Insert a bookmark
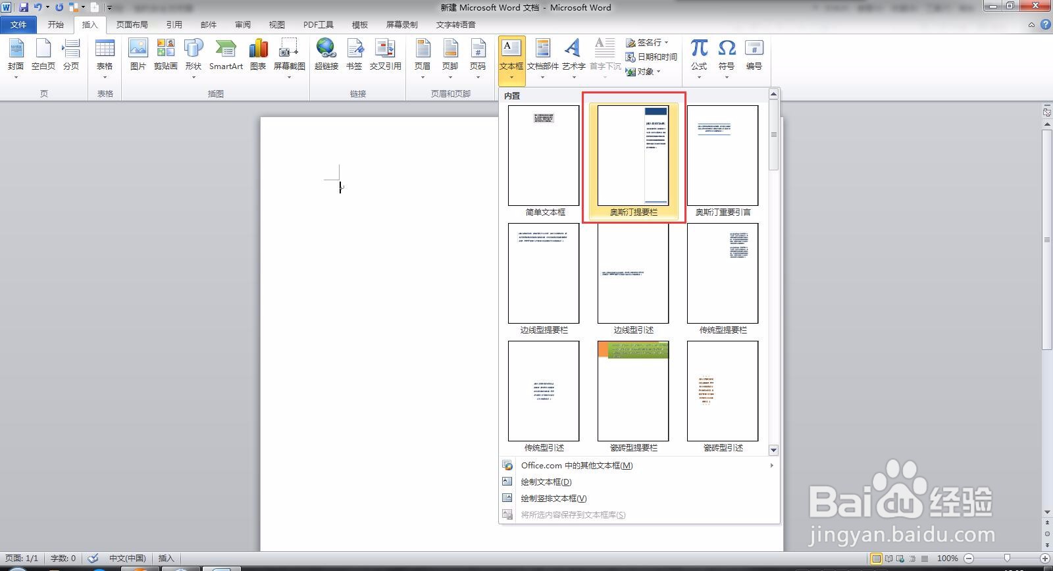 [354, 55]
